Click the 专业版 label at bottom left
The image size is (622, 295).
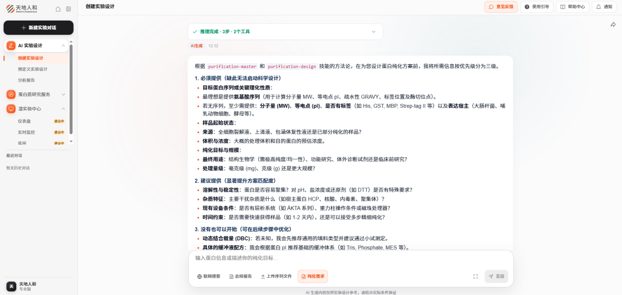point(25,289)
